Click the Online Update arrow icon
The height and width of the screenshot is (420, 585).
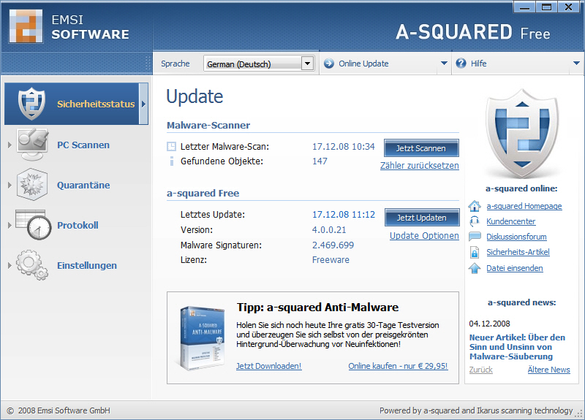[328, 64]
